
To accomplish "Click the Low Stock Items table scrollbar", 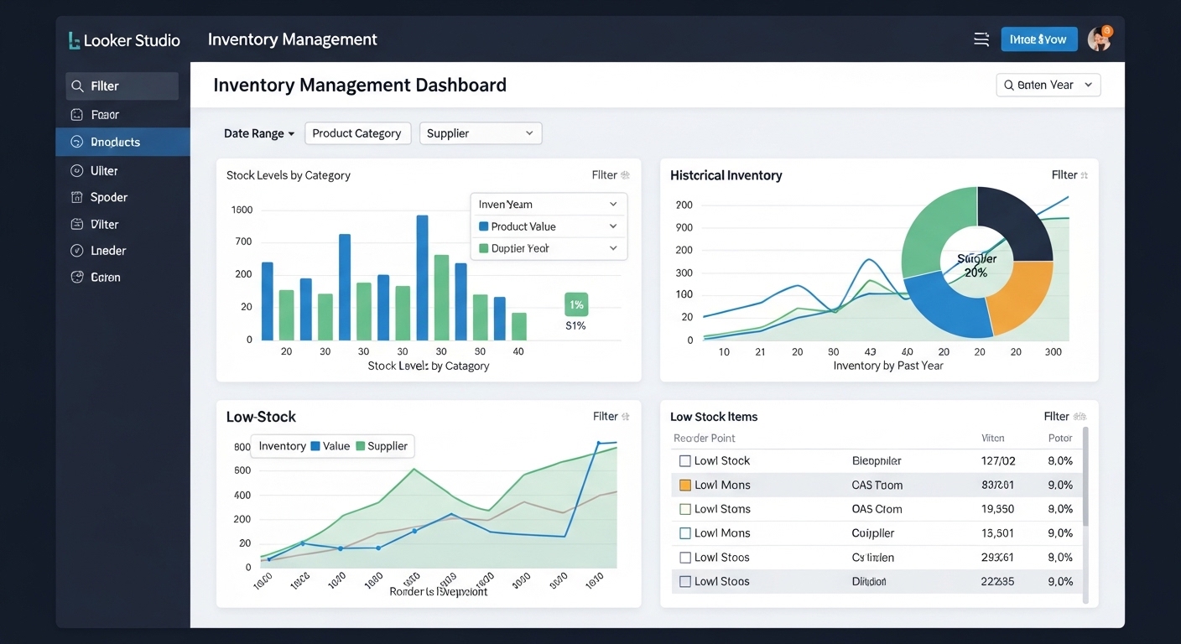I will tap(1085, 478).
